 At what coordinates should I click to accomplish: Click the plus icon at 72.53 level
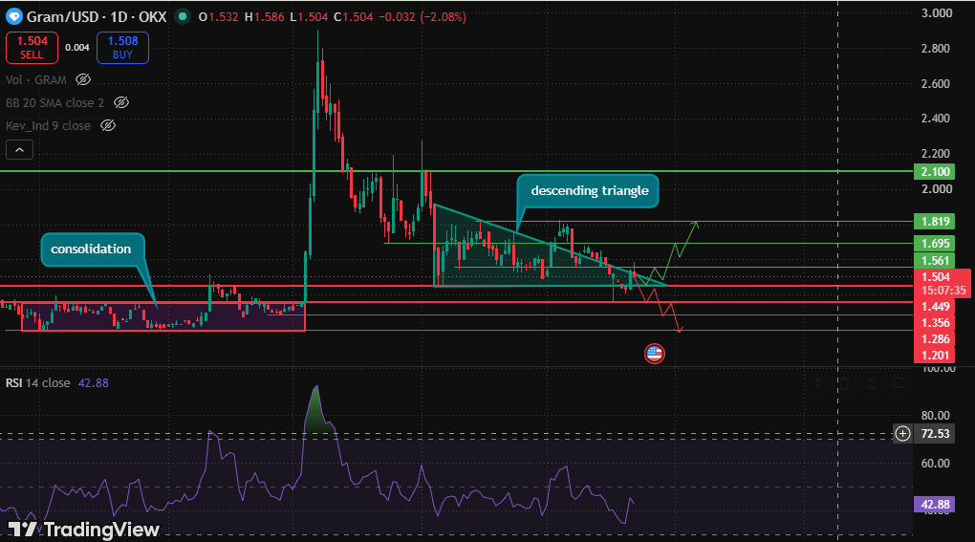903,433
